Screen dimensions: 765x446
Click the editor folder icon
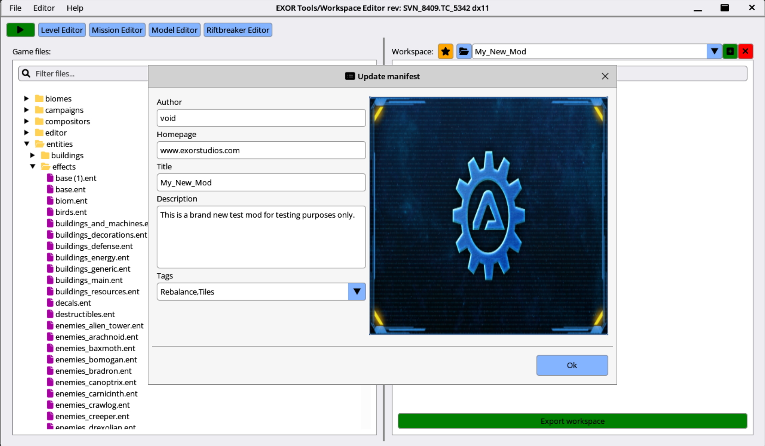[39, 132]
